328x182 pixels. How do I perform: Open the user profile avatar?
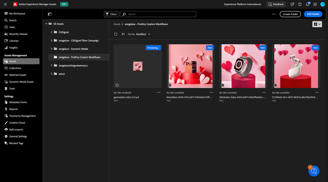pyautogui.click(x=323, y=4)
